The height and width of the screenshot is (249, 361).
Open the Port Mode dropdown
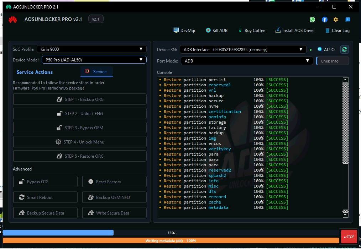pos(247,61)
